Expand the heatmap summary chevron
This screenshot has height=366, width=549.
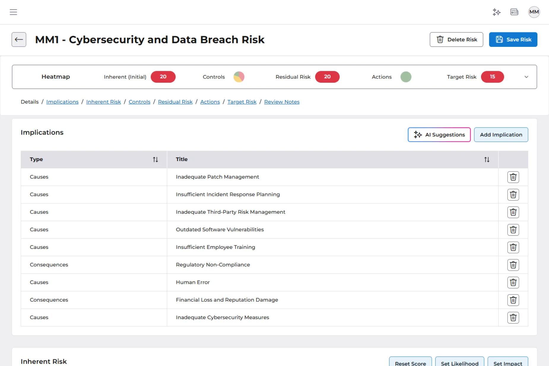526,77
